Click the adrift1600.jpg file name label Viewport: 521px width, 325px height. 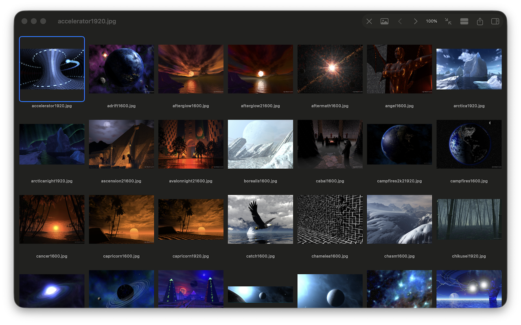tap(122, 106)
